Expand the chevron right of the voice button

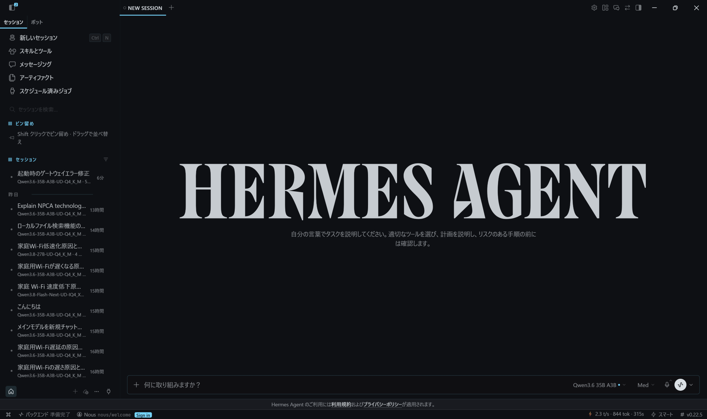pyautogui.click(x=691, y=385)
